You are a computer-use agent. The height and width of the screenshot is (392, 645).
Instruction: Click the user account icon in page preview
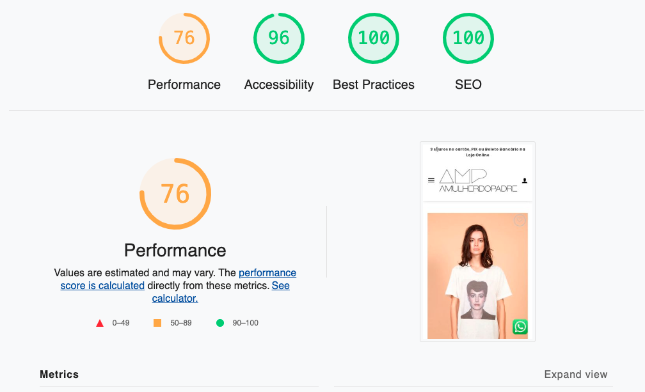click(x=525, y=181)
